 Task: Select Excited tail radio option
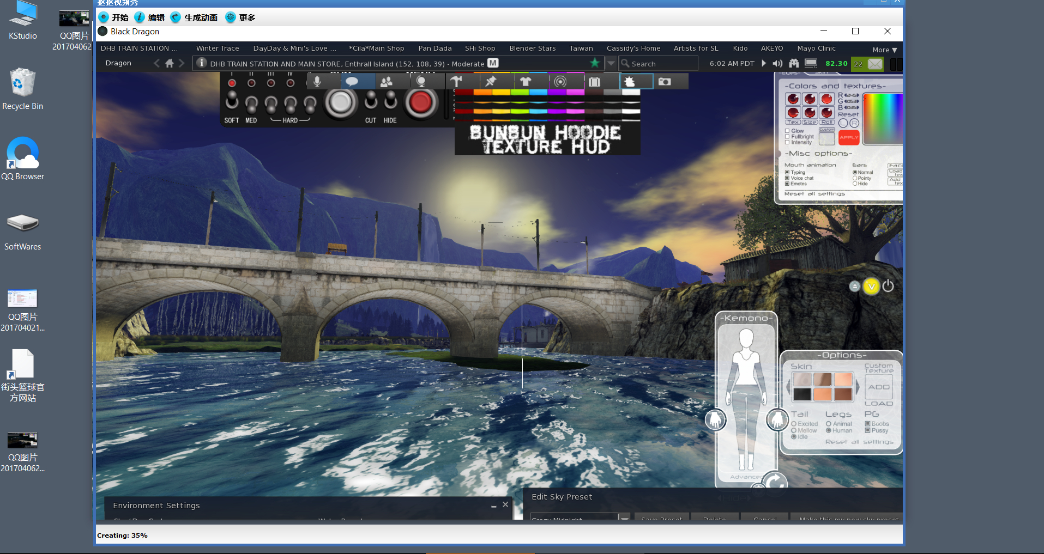click(794, 424)
